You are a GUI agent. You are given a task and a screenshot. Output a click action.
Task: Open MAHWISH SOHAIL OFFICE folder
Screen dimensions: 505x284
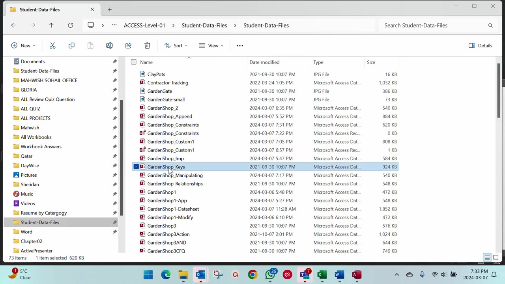[49, 80]
